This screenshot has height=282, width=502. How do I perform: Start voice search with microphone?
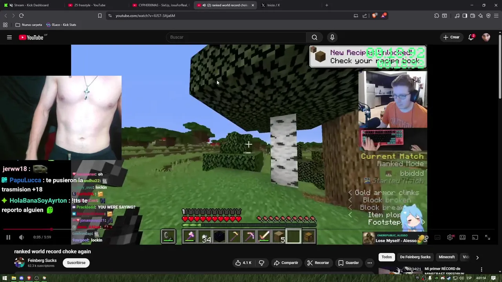pyautogui.click(x=332, y=37)
